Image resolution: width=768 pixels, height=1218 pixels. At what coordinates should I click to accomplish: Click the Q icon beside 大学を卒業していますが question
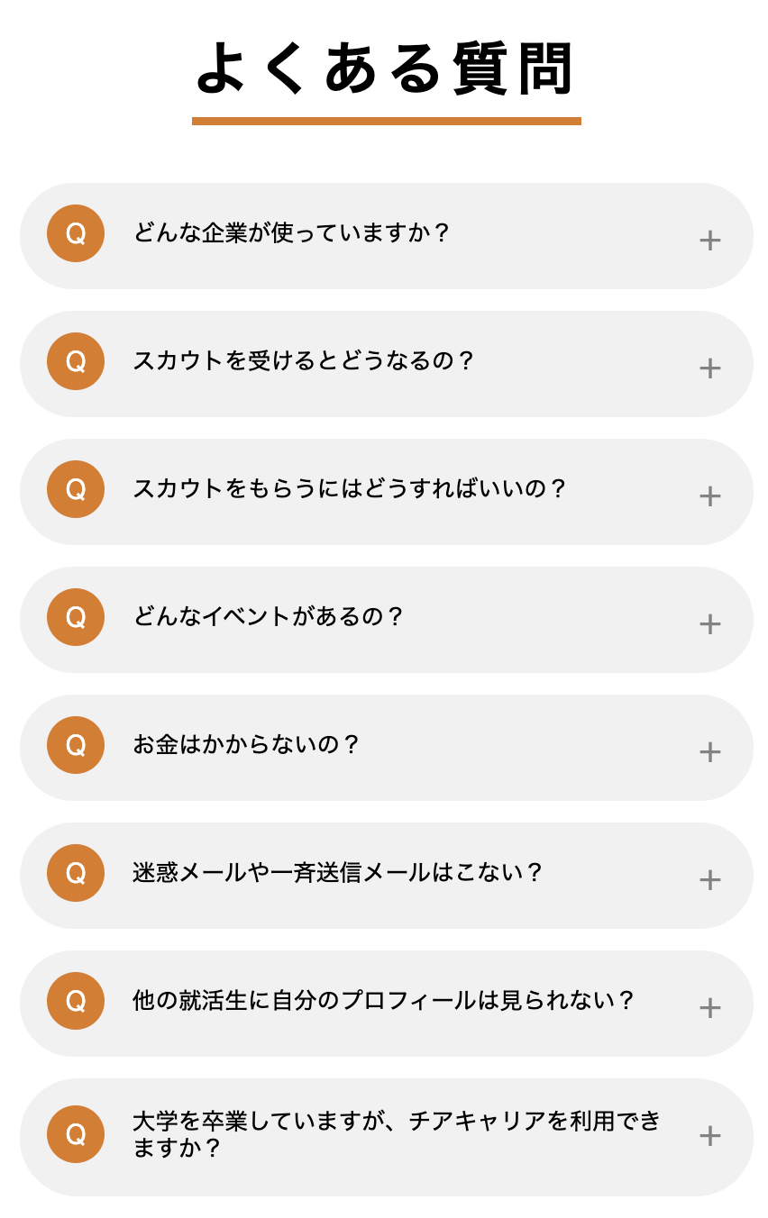pos(76,1134)
